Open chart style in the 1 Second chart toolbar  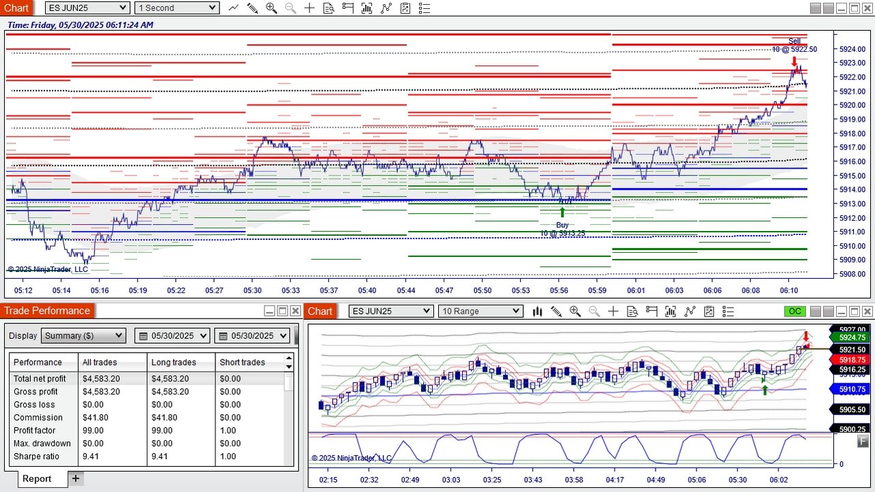[x=234, y=8]
